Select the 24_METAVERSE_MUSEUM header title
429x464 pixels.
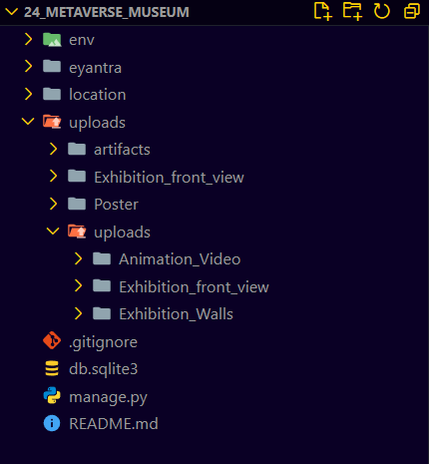tap(107, 12)
